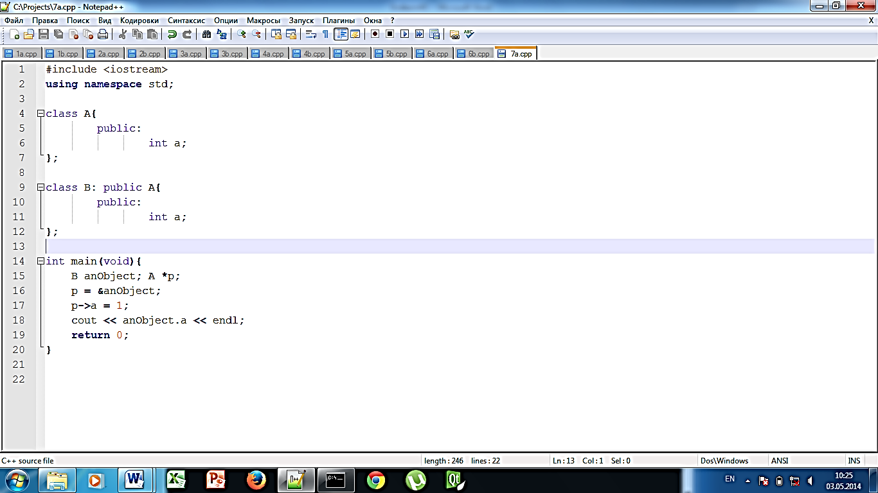Zoom in using the magnifier icon
Image resolution: width=878 pixels, height=493 pixels.
tap(242, 35)
